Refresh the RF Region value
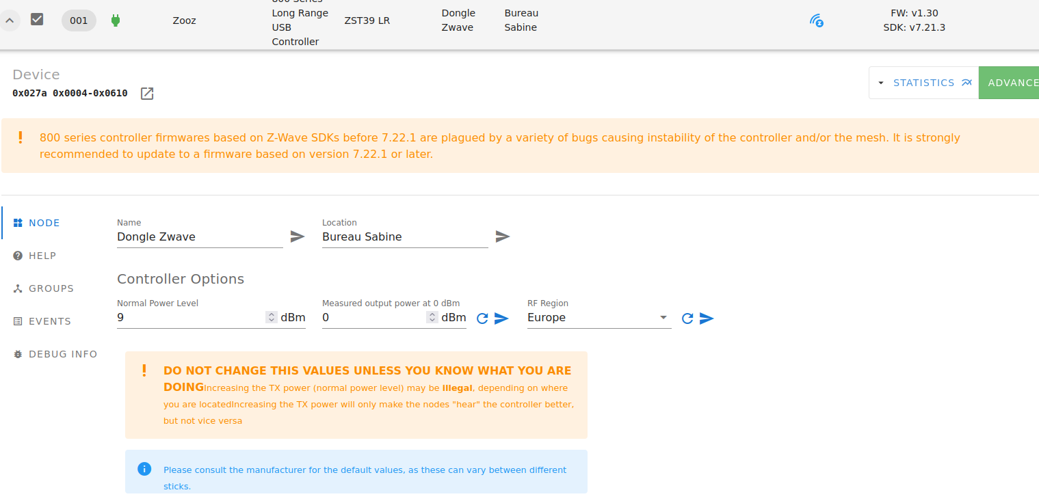The width and height of the screenshot is (1039, 501). click(x=687, y=319)
